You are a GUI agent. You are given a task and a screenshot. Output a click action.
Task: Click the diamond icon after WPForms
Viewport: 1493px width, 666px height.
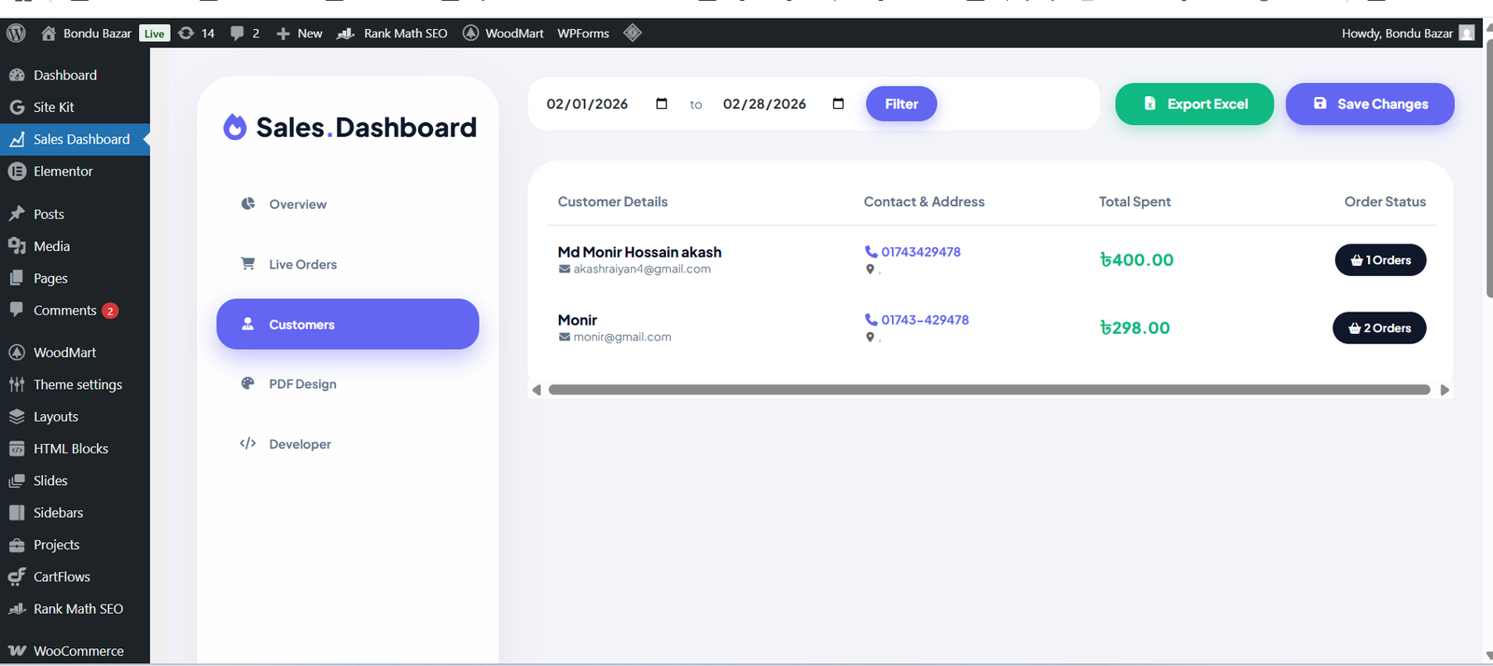pos(633,34)
